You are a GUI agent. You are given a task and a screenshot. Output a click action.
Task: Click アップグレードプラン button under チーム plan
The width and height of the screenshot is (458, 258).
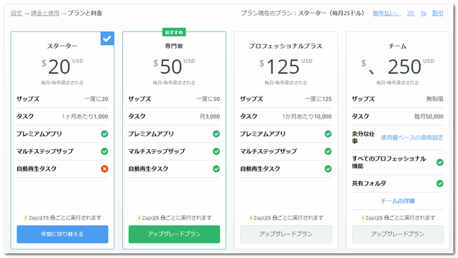coord(398,234)
